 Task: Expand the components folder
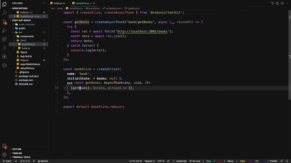(x=27, y=36)
